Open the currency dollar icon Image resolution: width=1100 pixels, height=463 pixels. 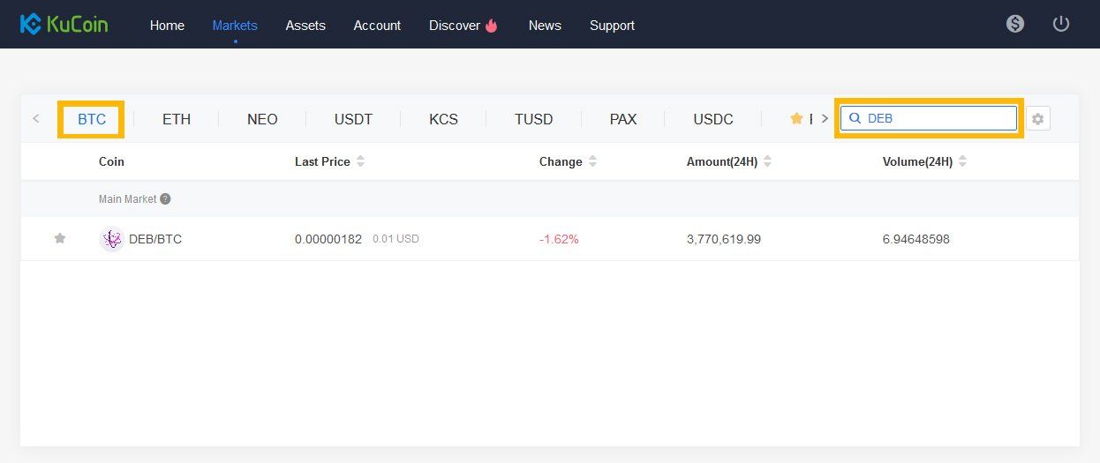[1015, 24]
